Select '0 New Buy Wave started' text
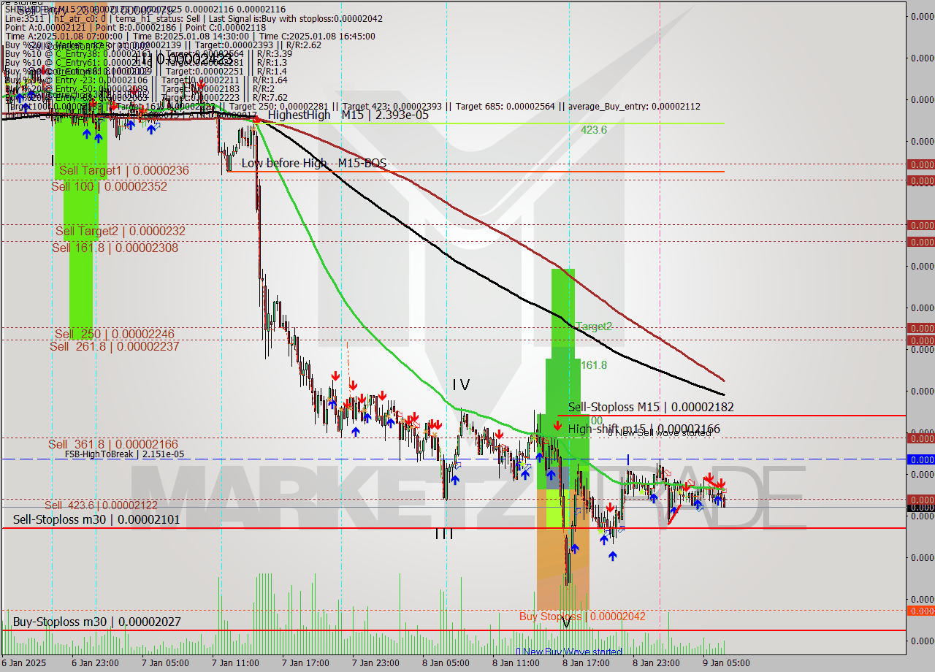This screenshot has height=672, width=935. 569,652
